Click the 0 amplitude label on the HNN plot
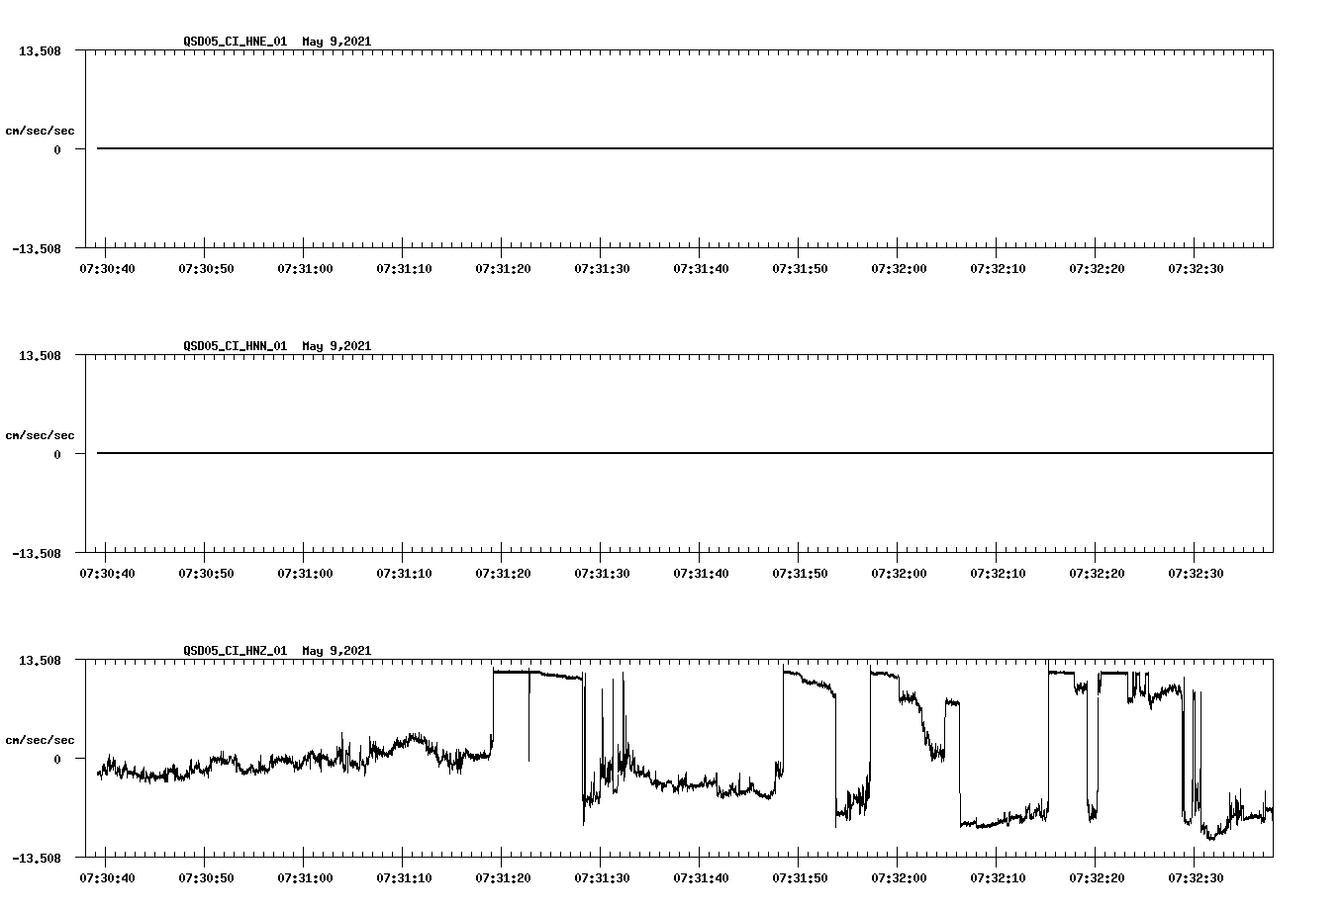The image size is (1344, 914). tap(57, 454)
